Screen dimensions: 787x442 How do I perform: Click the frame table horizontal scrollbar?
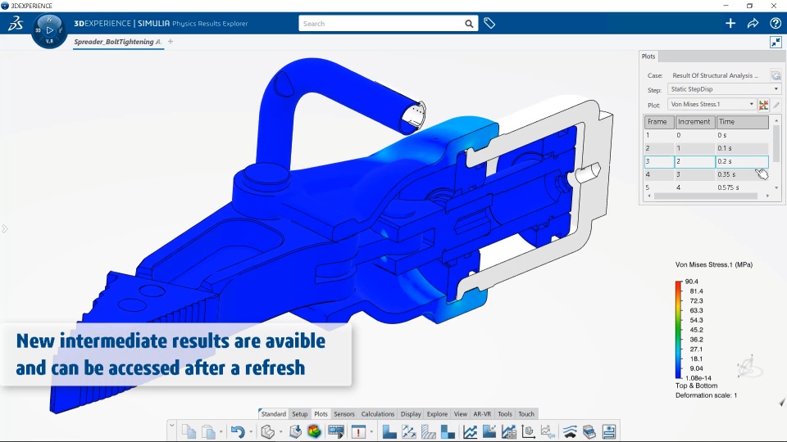[705, 196]
